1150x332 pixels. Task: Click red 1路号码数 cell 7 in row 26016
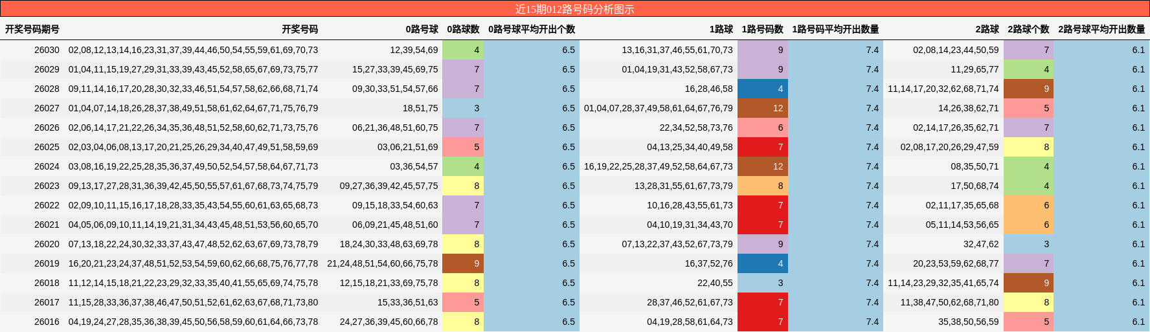763,322
